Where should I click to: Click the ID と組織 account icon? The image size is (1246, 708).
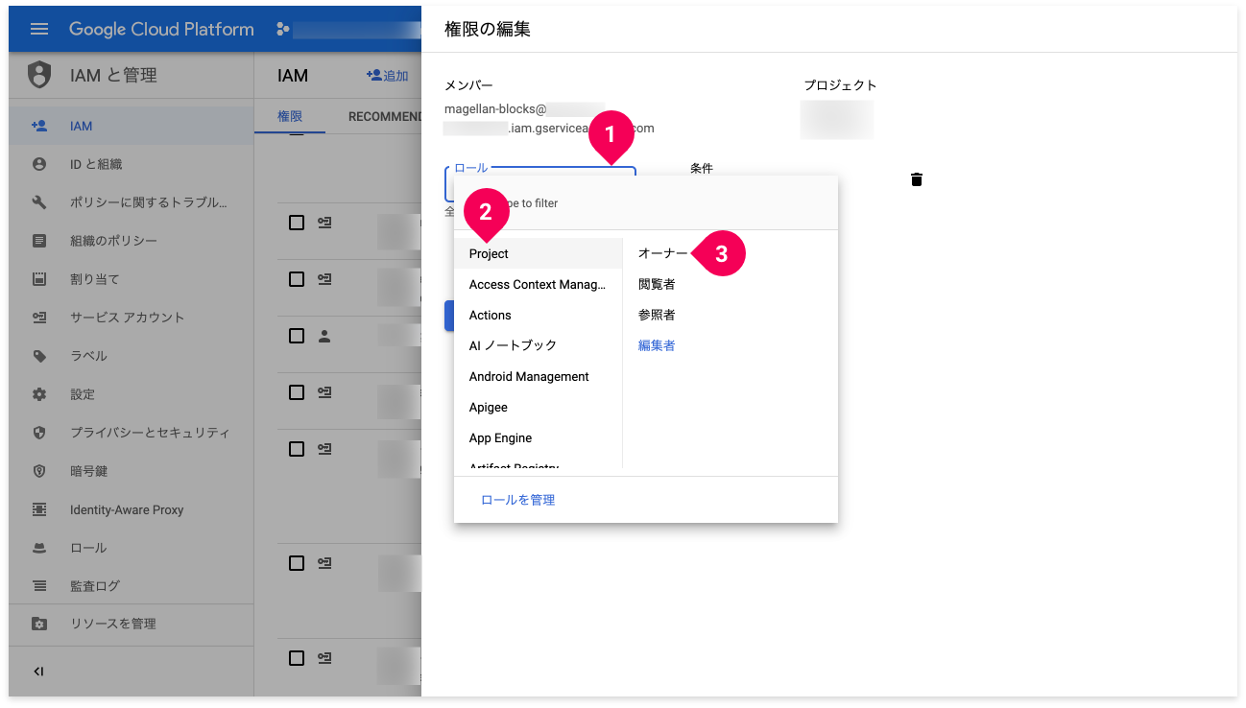click(x=39, y=164)
